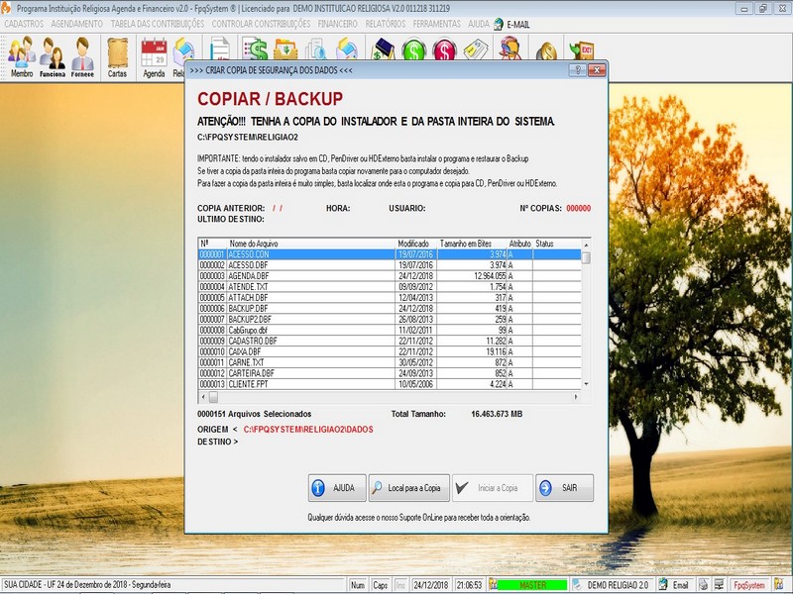Click the E-MAIL globe icon in menu bar
Image resolution: width=793 pixels, height=594 pixels.
coord(499,24)
